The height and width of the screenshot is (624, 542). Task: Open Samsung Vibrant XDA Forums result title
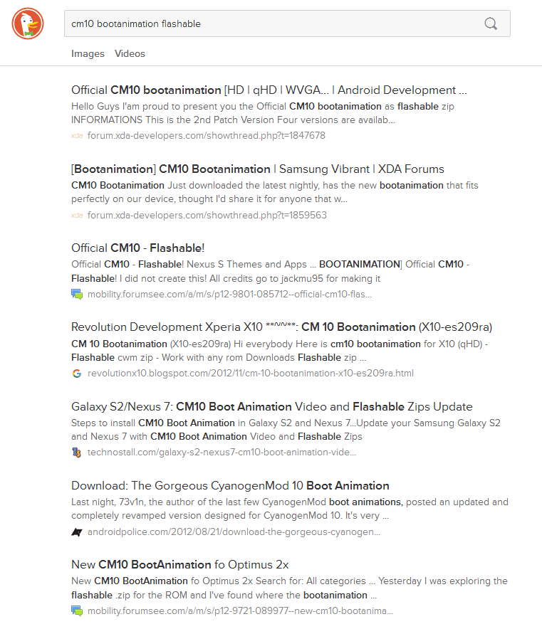(258, 169)
